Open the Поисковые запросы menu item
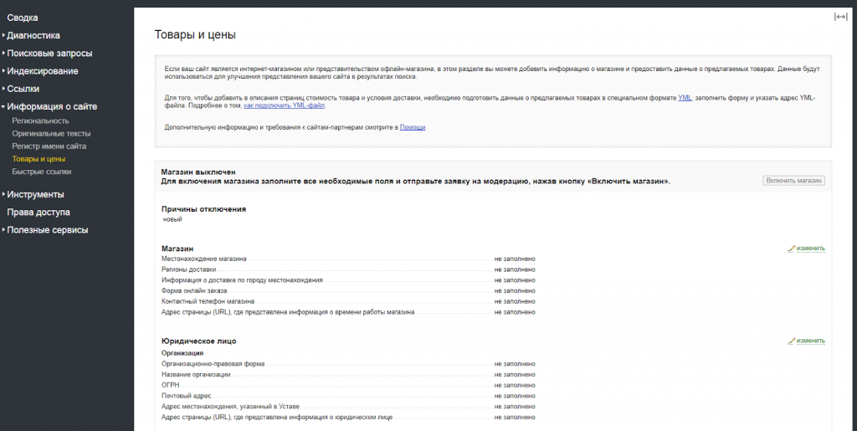Screen dimensions: 857x431 click(x=49, y=54)
